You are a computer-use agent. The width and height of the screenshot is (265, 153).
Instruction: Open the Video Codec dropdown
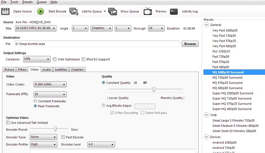pos(50,84)
